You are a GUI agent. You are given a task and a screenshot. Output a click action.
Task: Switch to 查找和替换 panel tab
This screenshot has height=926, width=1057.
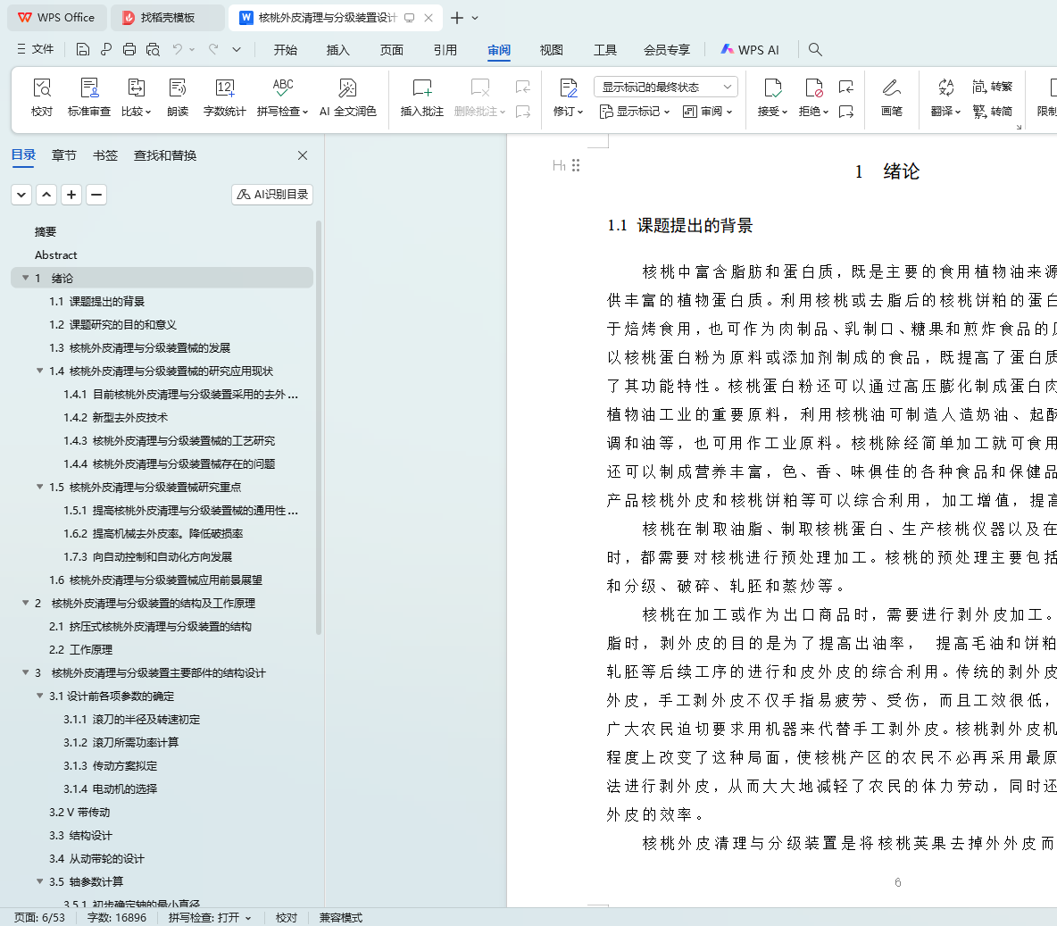pyautogui.click(x=165, y=155)
